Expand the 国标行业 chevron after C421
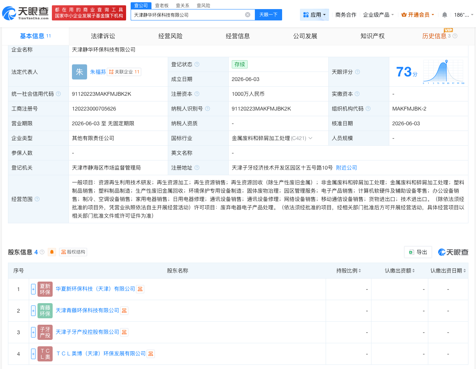 pos(311,138)
